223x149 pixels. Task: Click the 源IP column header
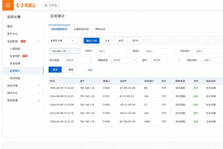click(x=82, y=81)
